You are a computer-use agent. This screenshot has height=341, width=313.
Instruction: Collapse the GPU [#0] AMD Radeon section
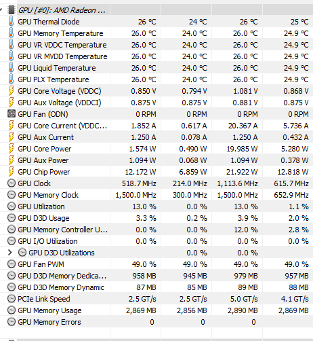(1, 10)
